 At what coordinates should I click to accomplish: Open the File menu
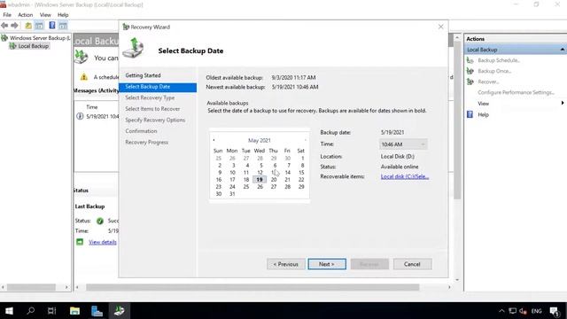pyautogui.click(x=7, y=15)
